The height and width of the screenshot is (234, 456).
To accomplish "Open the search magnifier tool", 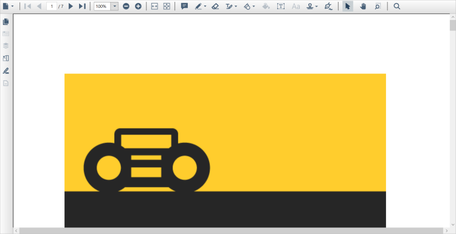I will 397,6.
